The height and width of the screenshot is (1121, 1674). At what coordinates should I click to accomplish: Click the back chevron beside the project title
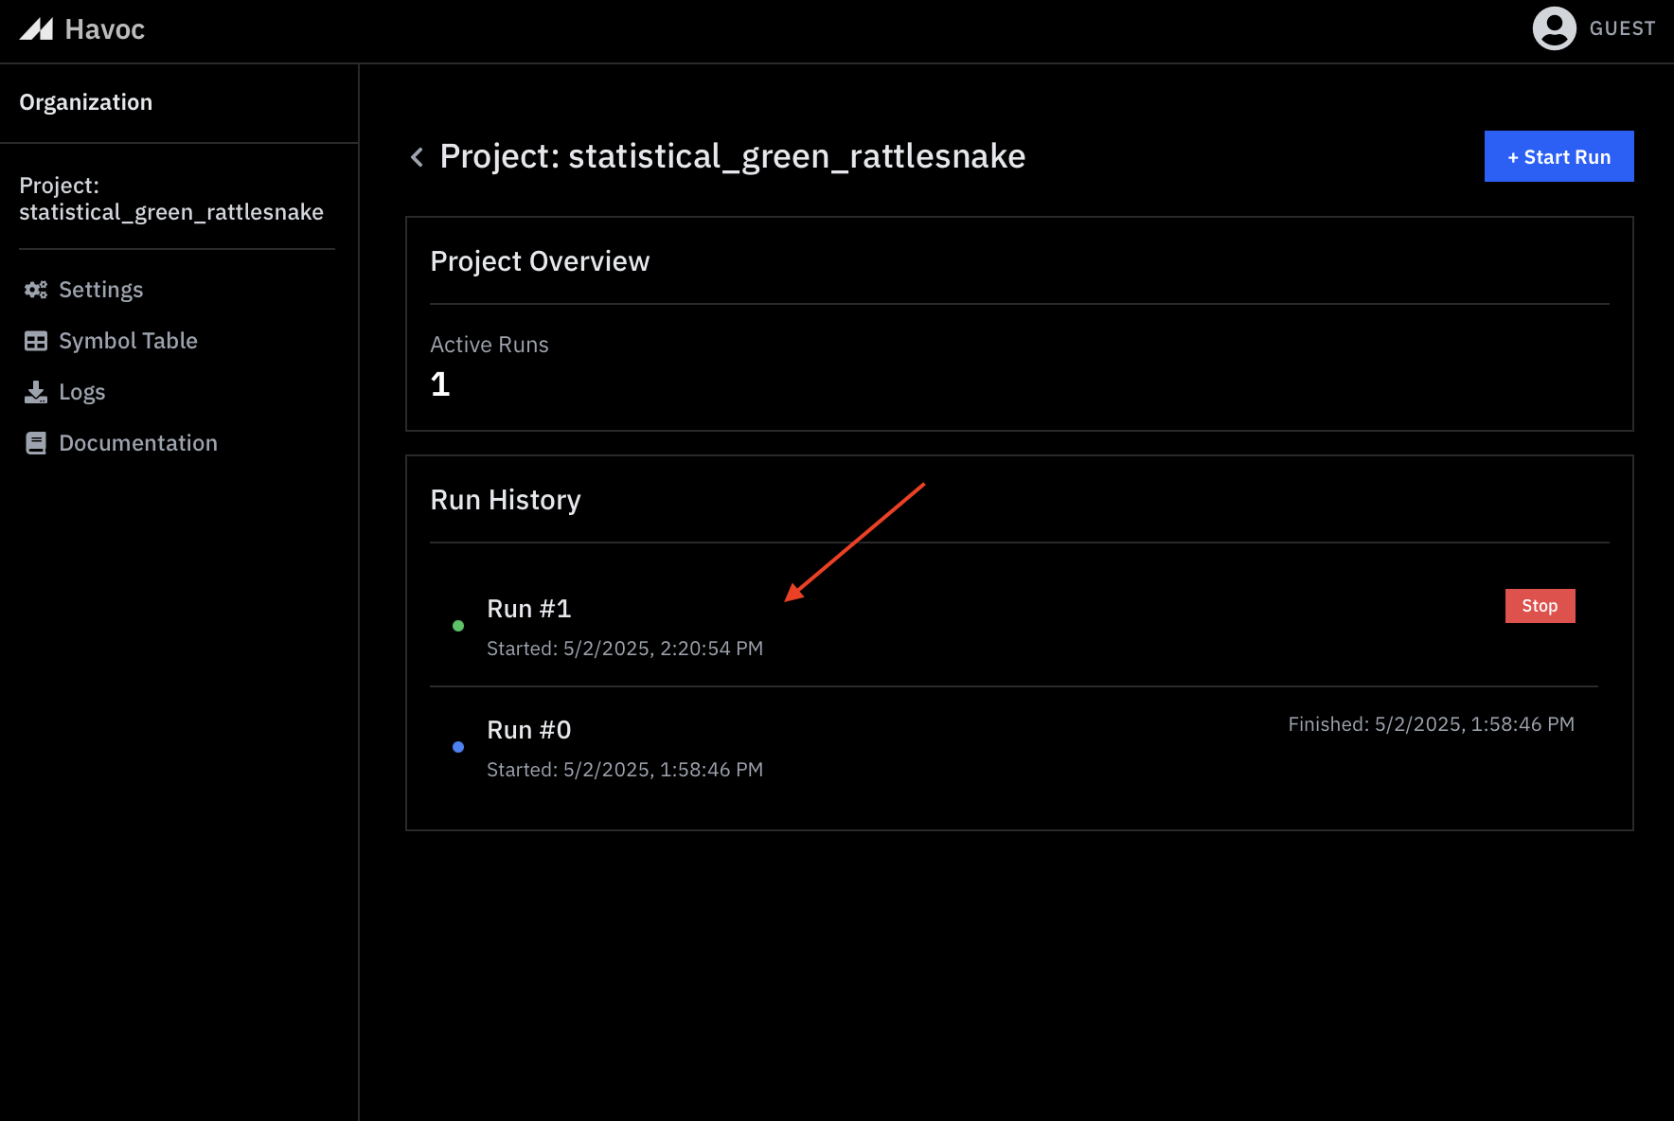(x=417, y=156)
